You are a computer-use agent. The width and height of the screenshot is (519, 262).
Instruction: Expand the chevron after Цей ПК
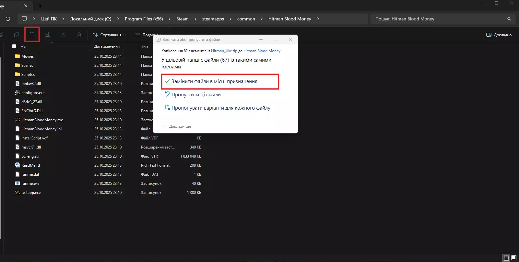pyautogui.click(x=64, y=19)
